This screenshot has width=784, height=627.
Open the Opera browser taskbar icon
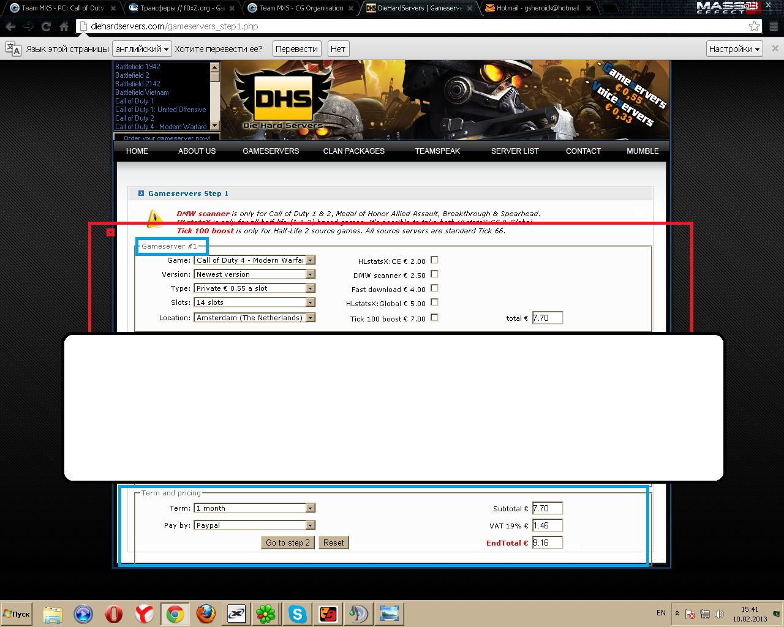(114, 614)
